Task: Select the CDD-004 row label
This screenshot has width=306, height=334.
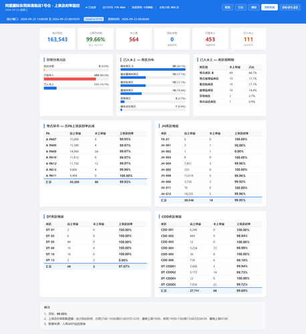Action: point(167,248)
